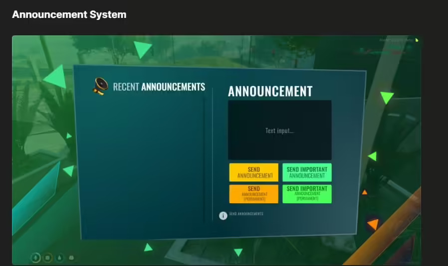The height and width of the screenshot is (266, 448).
Task: Focus the announcement Text input box
Action: coord(279,130)
